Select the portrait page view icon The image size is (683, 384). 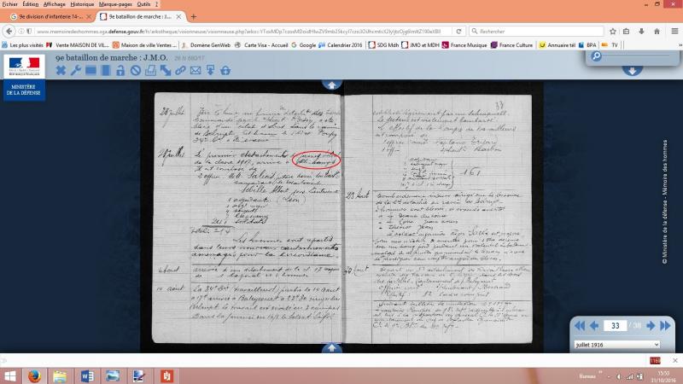[x=106, y=71]
